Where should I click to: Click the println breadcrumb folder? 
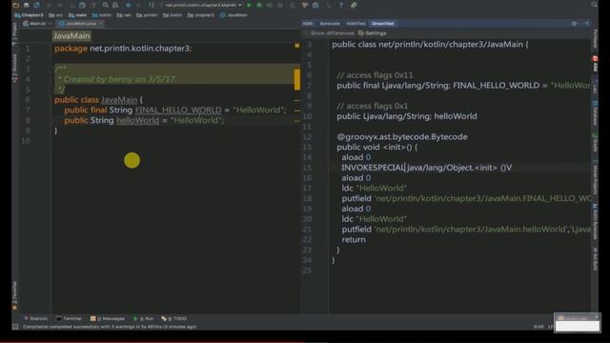(147, 15)
